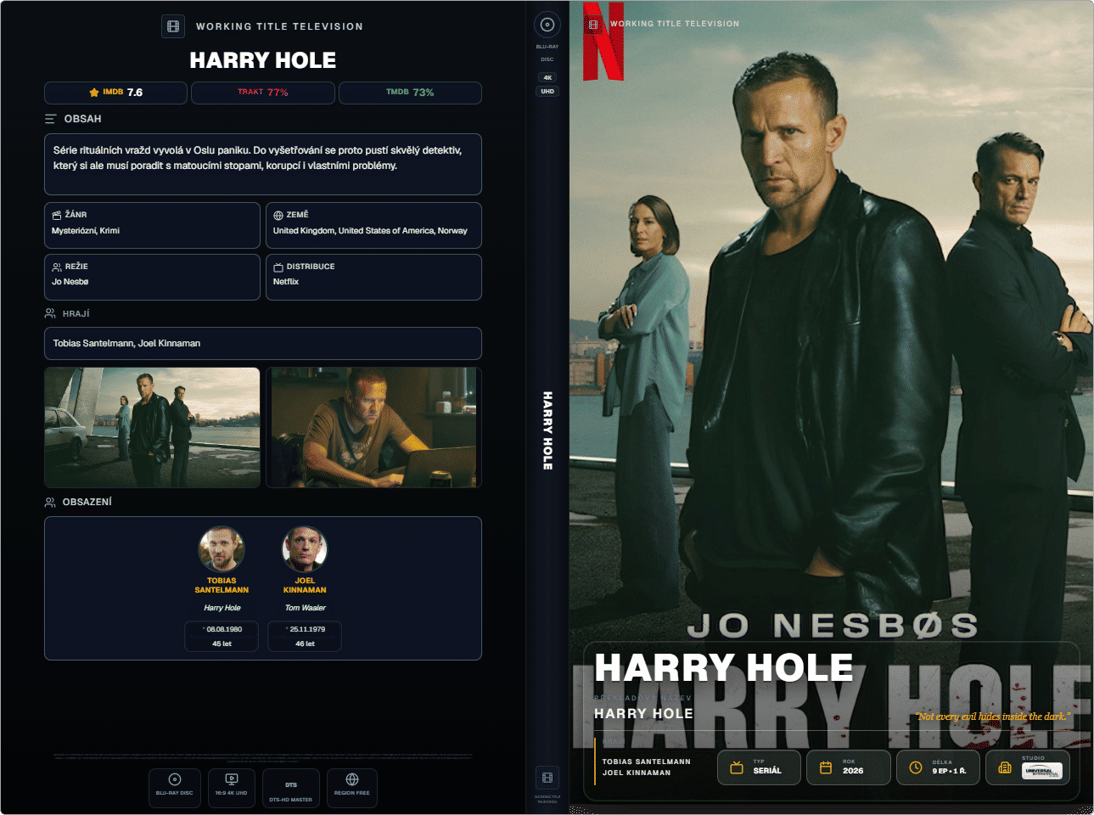Click the film reel icon beside the back cover's Working Title Television

(x=173, y=26)
